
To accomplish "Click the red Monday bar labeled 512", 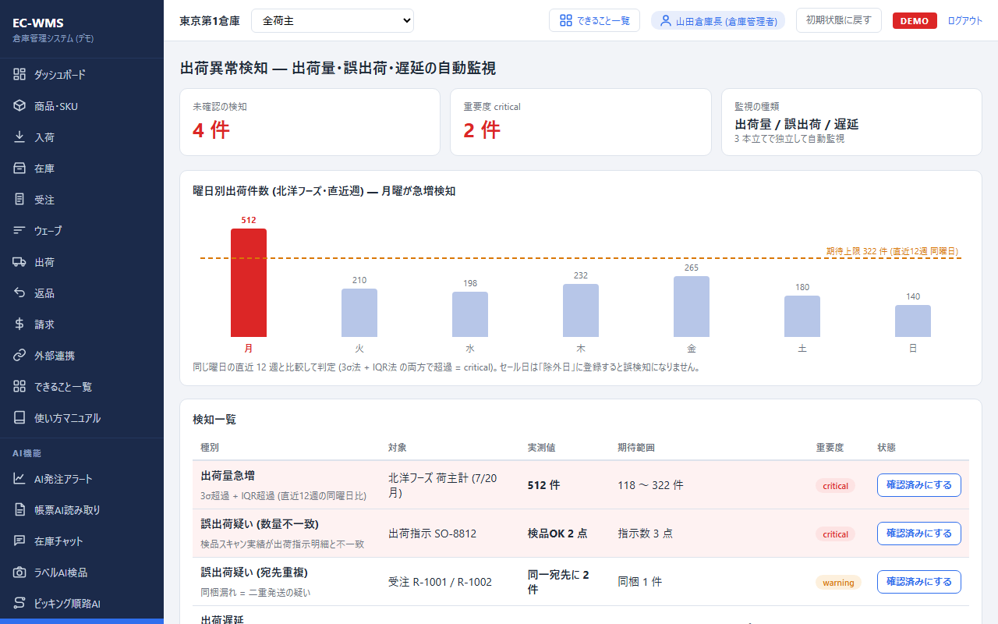I will (x=249, y=282).
